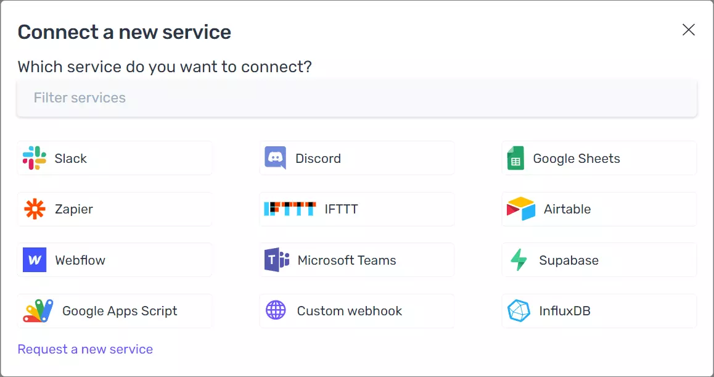Click the IFTTT logo icon
Viewport: 714px width, 377px height.
290,209
